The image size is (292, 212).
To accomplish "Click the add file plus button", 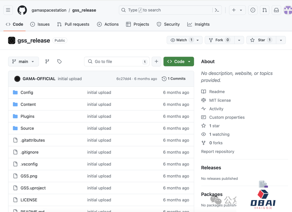I will tap(157, 61).
